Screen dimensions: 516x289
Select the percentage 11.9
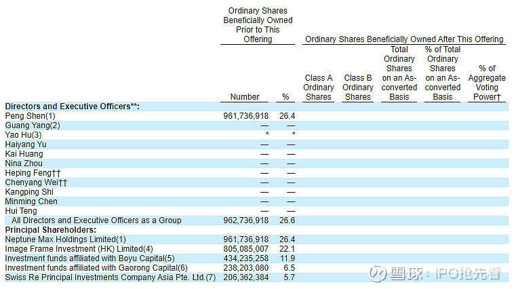point(287,258)
